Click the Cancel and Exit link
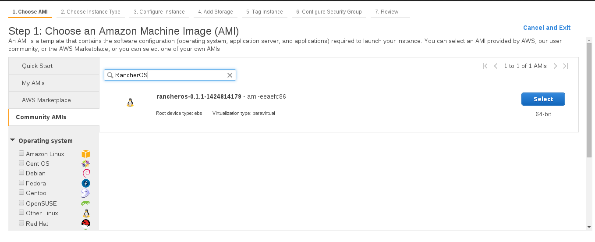595x242 pixels. pos(547,28)
